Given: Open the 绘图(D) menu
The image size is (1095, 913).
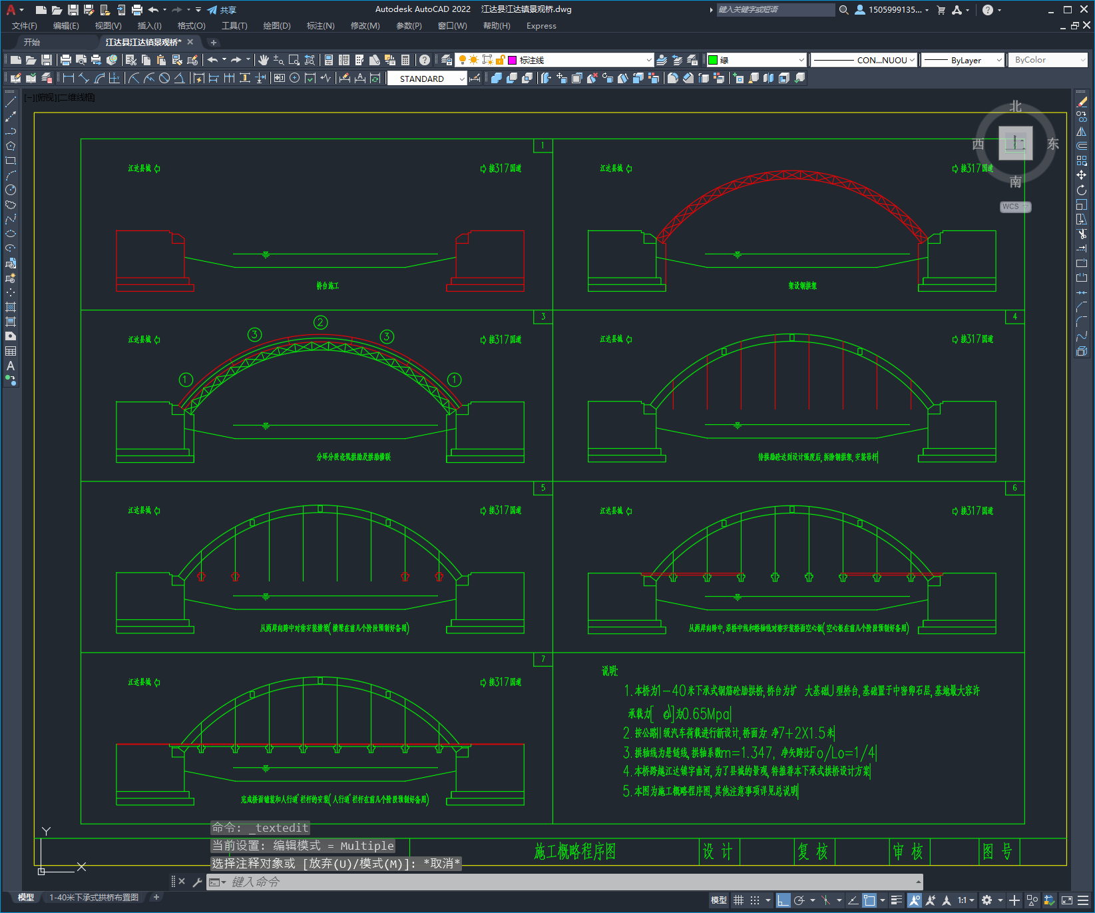Looking at the screenshot, I should pyautogui.click(x=277, y=25).
